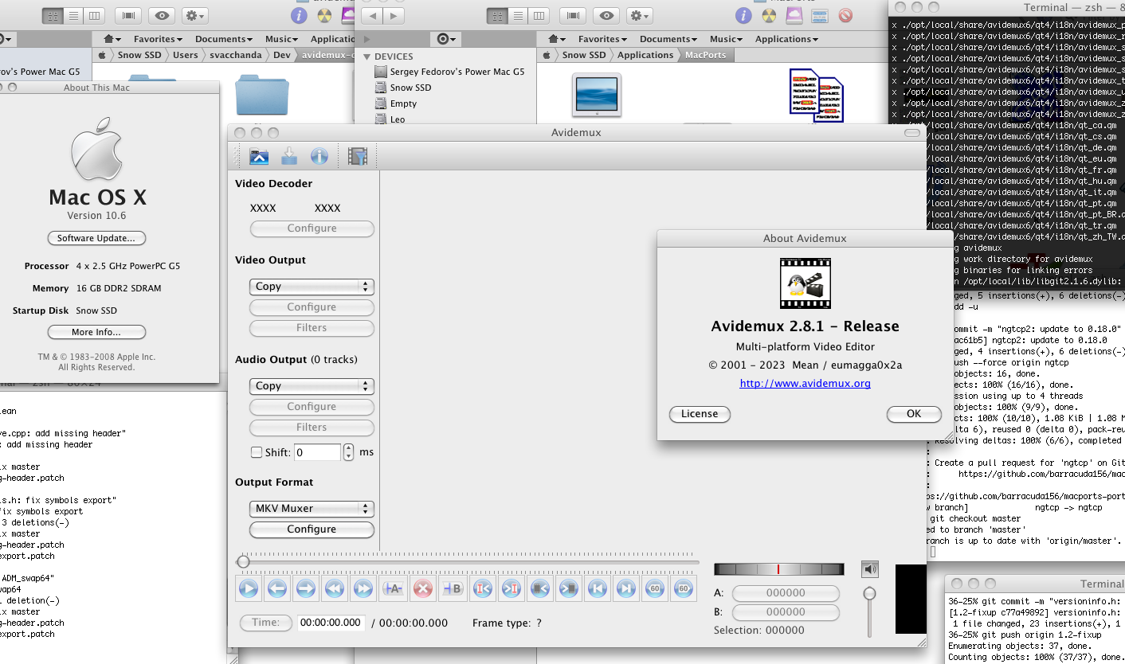Select Empty volume in the Devices sidebar
Screen dimensions: 1125x664
click(403, 104)
